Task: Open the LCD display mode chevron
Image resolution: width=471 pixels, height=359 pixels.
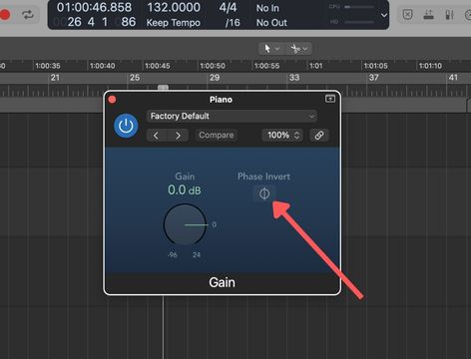Action: (384, 15)
